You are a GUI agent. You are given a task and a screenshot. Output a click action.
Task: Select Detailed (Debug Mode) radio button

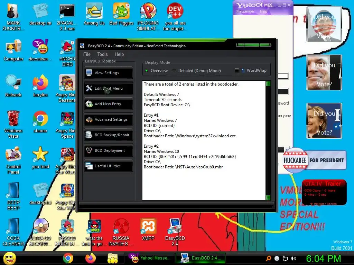pos(196,70)
